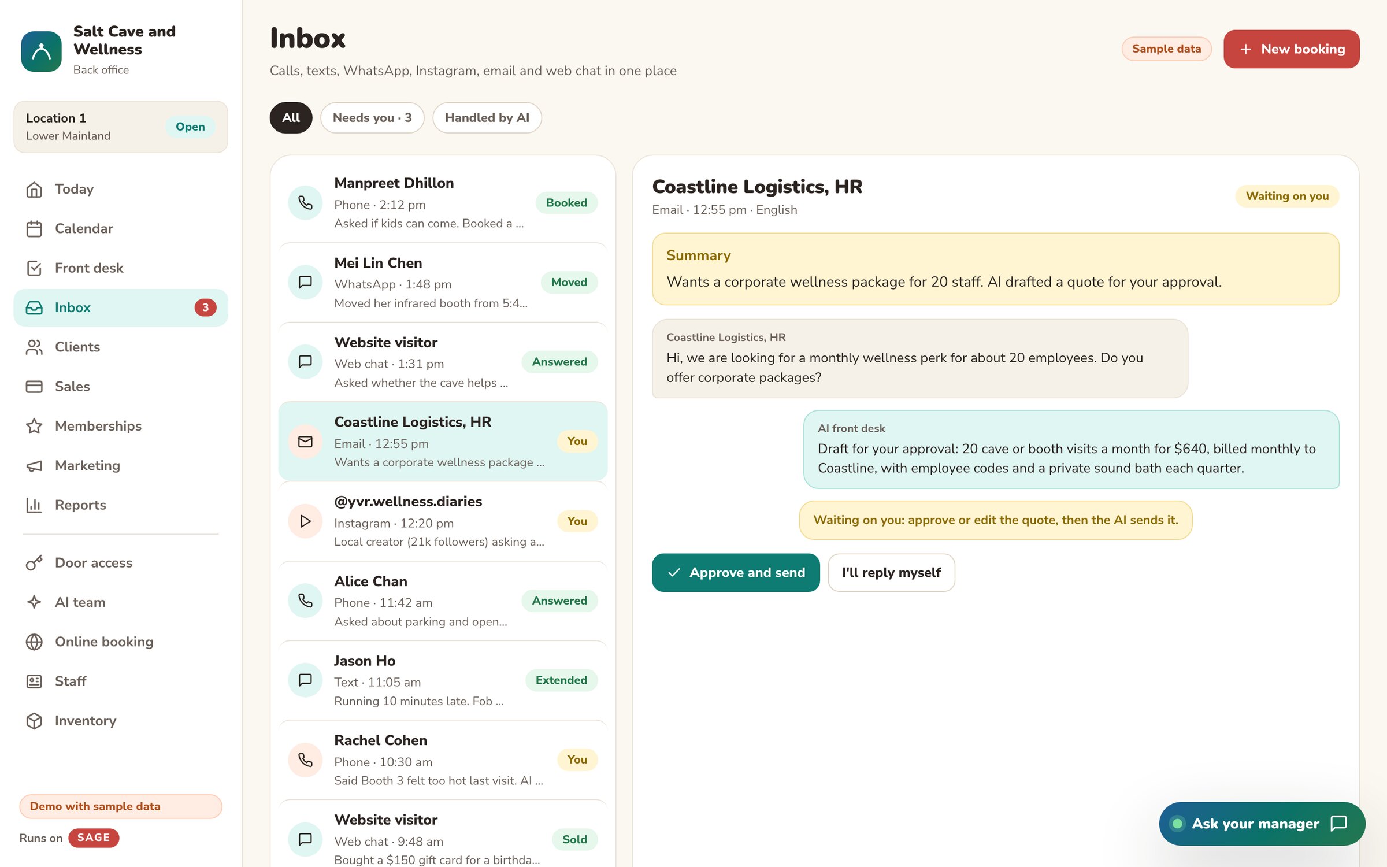This screenshot has width=1387, height=867.
Task: Click the red 3 badge on Inbox
Action: tap(205, 307)
